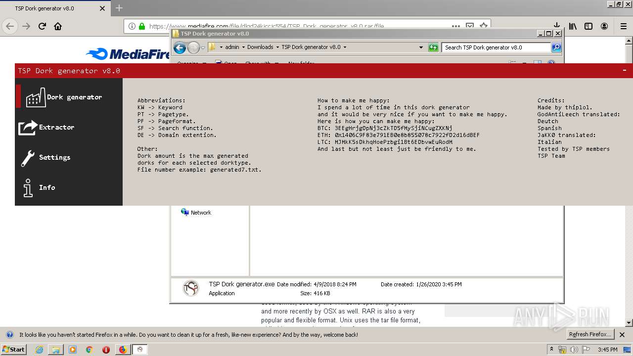
Task: Click the Search TSP Dork generator v8.0 field
Action: (496, 47)
